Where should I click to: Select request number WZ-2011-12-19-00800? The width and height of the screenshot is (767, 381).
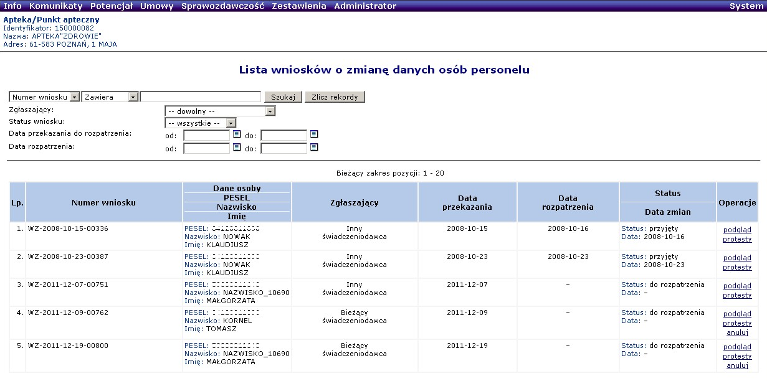click(68, 346)
